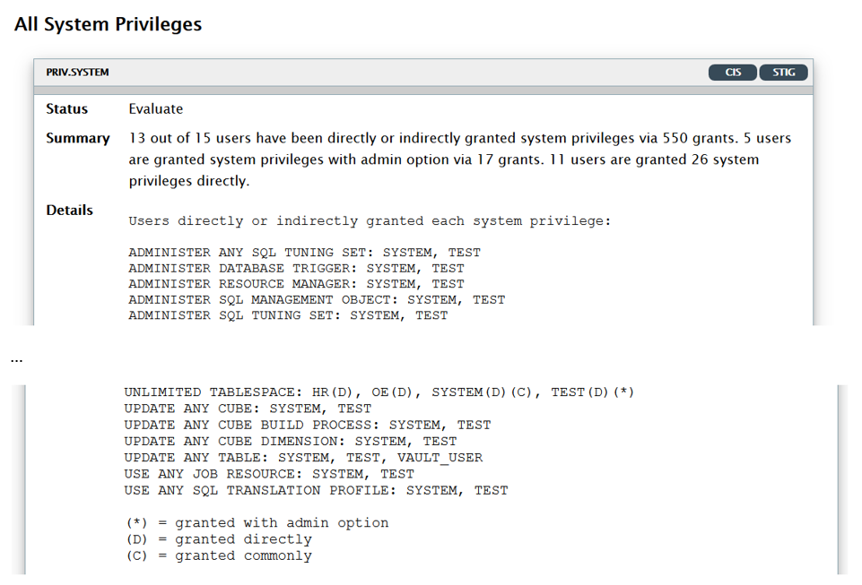
Task: Click the USE ANY JOB RESOURCE line
Action: (x=269, y=474)
